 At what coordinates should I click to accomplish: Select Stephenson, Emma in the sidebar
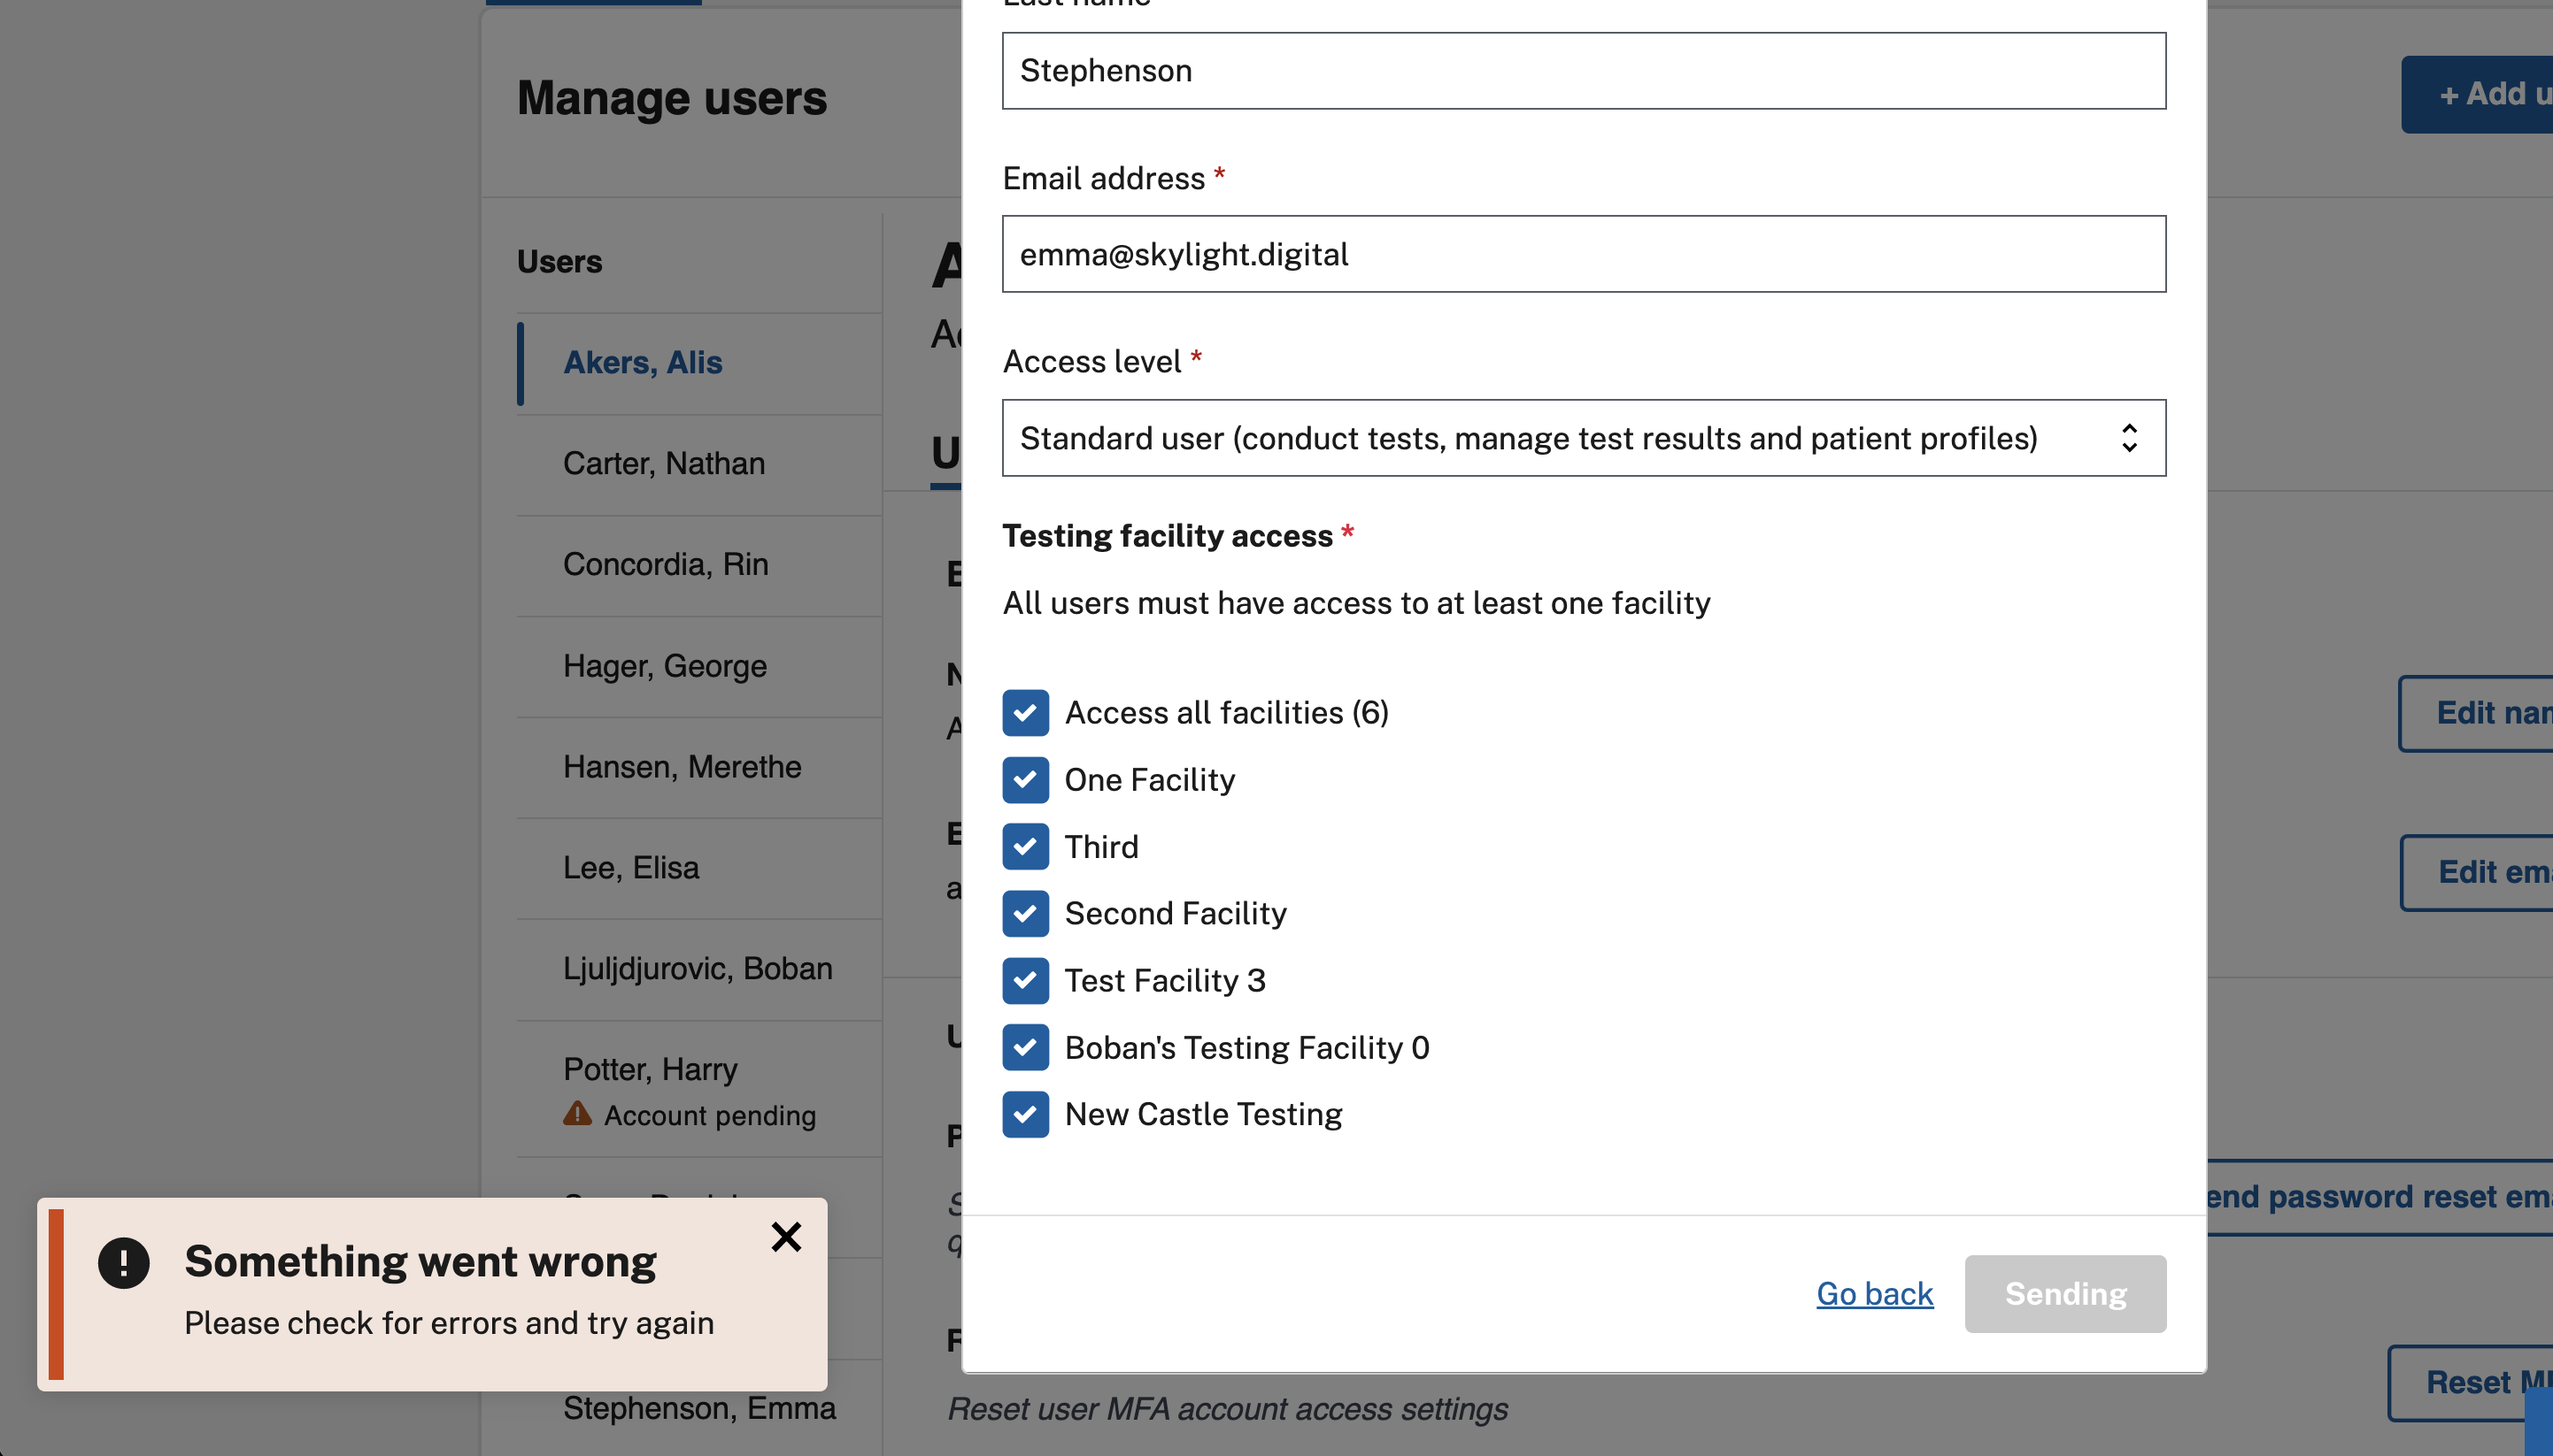(698, 1407)
